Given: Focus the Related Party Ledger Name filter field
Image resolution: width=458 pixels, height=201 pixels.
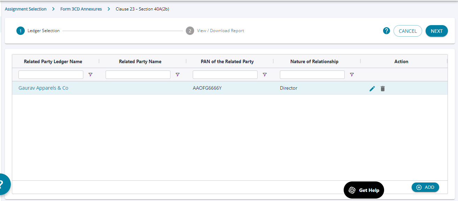Looking at the screenshot, I should [51, 75].
